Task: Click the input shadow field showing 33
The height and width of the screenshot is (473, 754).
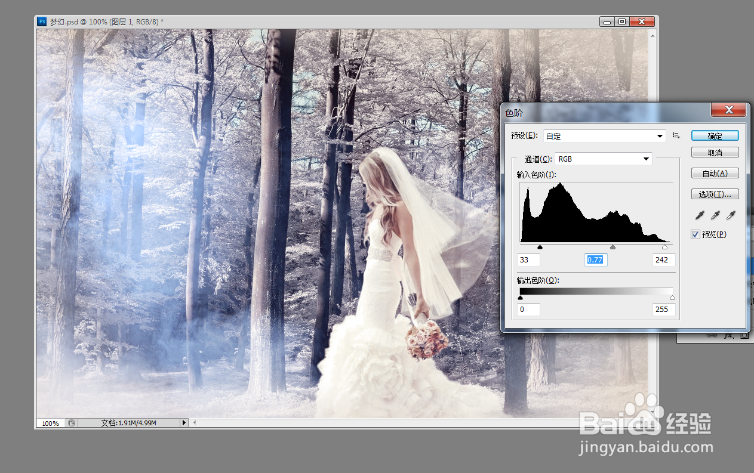Action: (528, 260)
